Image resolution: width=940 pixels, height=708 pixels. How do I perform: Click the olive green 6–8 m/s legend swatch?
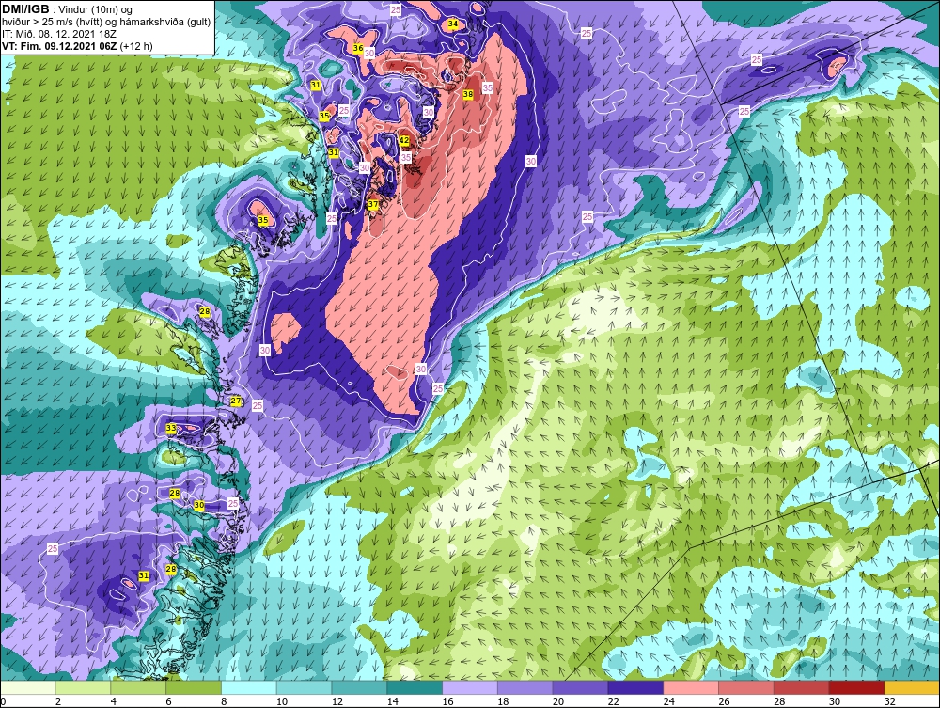pyautogui.click(x=194, y=687)
